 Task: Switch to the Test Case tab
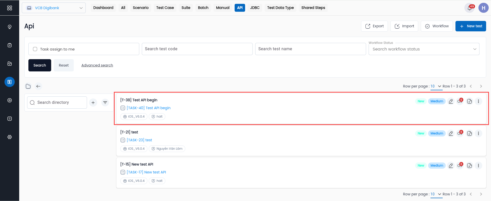[x=165, y=8]
